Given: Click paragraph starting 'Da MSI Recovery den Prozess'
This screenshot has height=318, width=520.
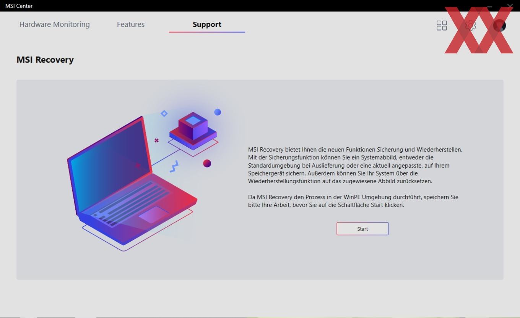Looking at the screenshot, I should (353, 201).
